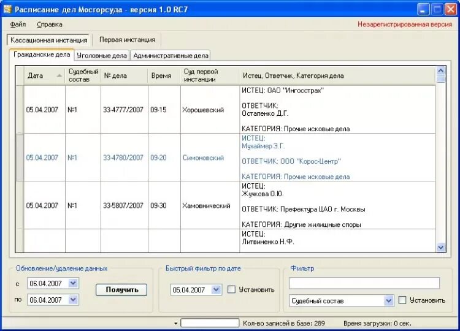Click the Суд первой инстанции column header
Image resolution: width=460 pixels, height=331 pixels.
210,75
